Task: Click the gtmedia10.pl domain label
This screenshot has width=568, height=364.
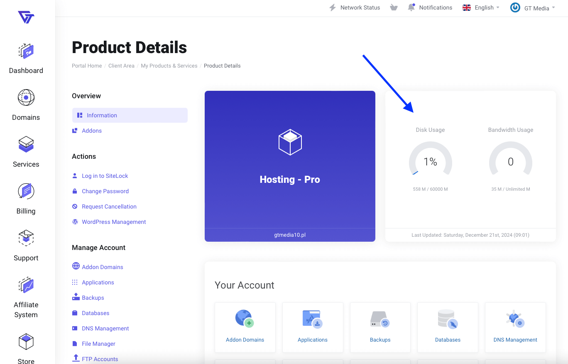Action: point(290,235)
